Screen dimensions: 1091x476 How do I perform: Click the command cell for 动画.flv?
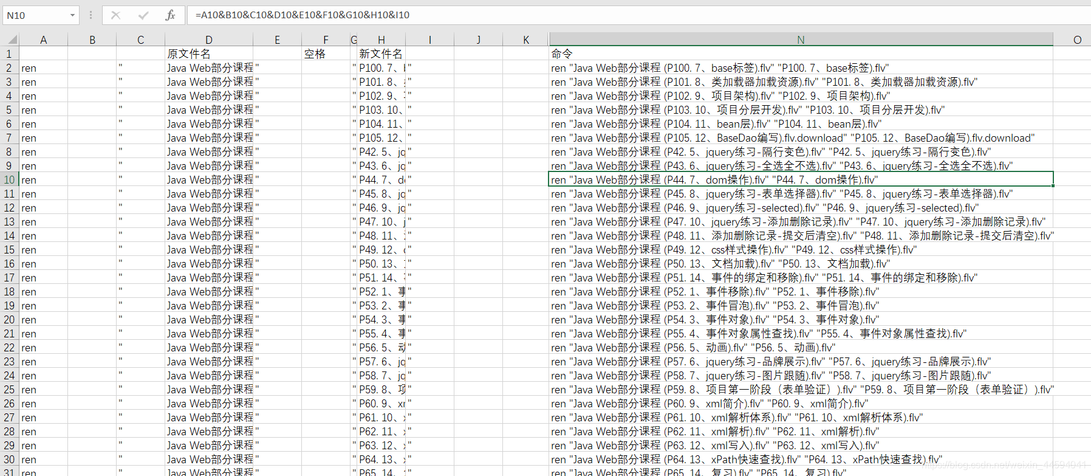(x=801, y=348)
